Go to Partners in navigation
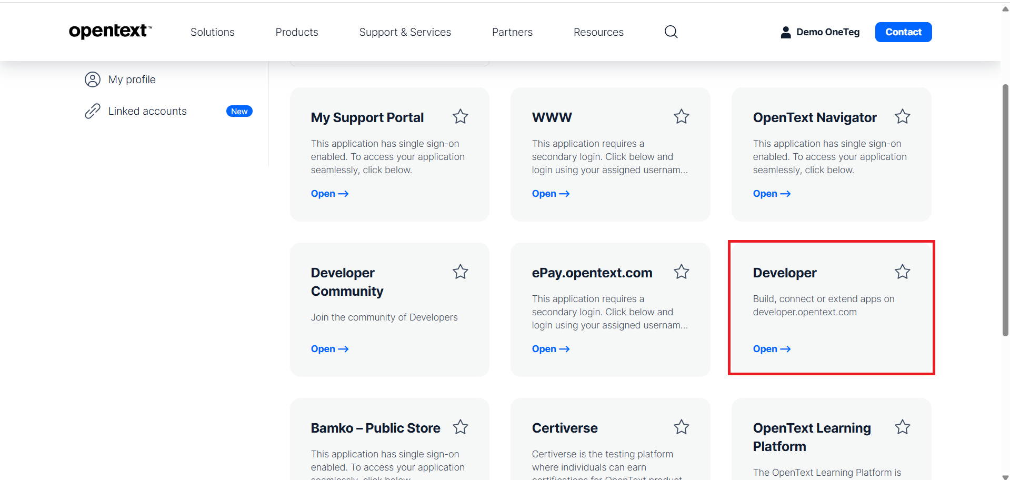This screenshot has width=1010, height=480. (x=512, y=32)
